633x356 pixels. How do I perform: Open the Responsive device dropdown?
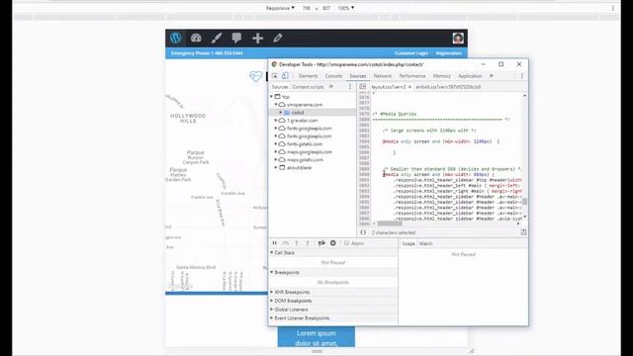(280, 8)
